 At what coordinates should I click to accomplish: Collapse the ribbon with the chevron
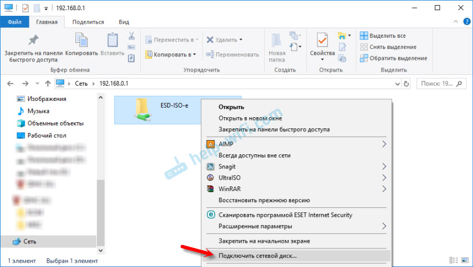(454, 22)
